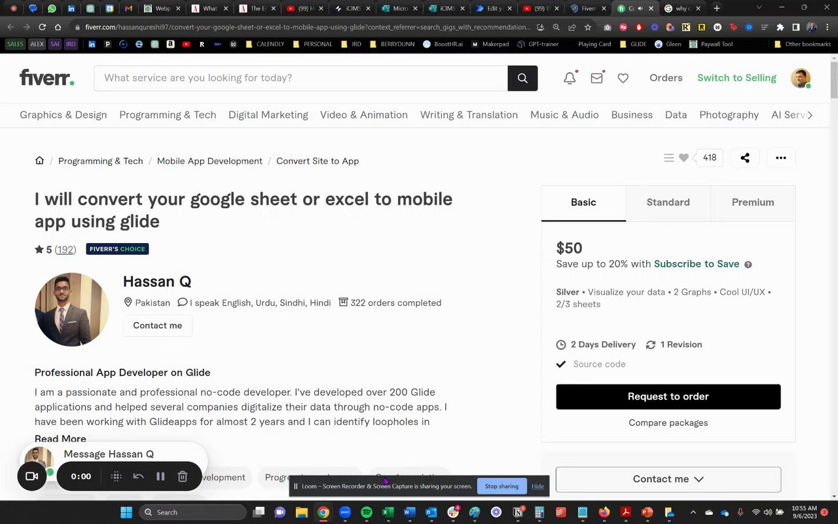This screenshot has height=524, width=838.
Task: Open the Orders link
Action: pyautogui.click(x=666, y=78)
